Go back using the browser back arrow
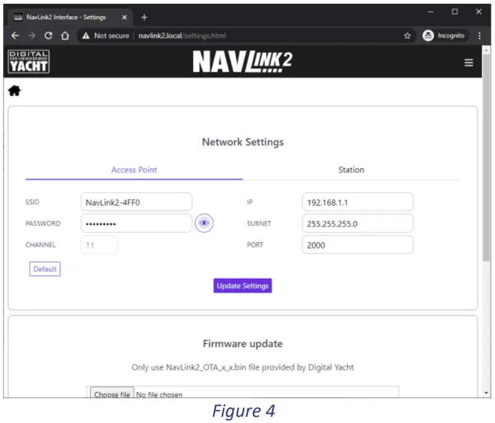 click(15, 36)
